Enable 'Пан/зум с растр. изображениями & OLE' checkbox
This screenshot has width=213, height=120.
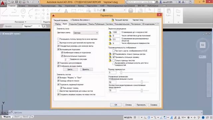click(113, 51)
